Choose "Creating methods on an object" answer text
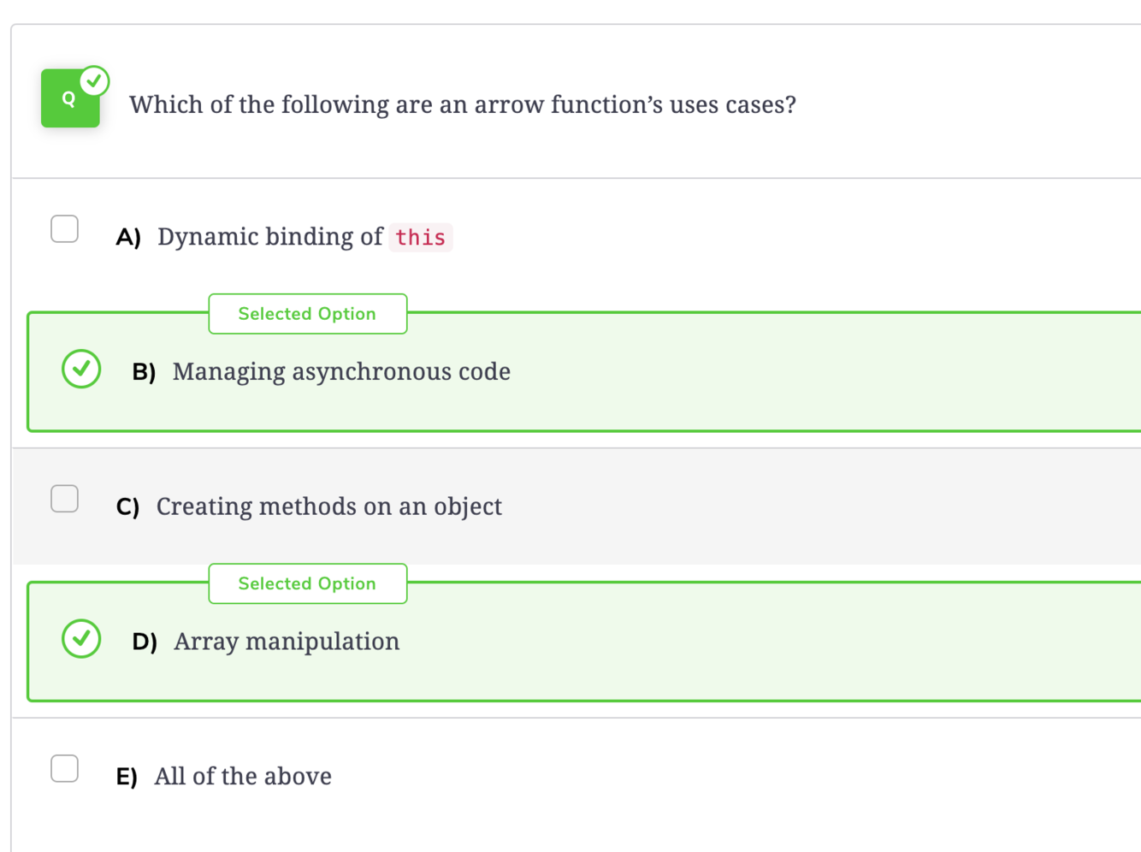1141x852 pixels. tap(328, 506)
